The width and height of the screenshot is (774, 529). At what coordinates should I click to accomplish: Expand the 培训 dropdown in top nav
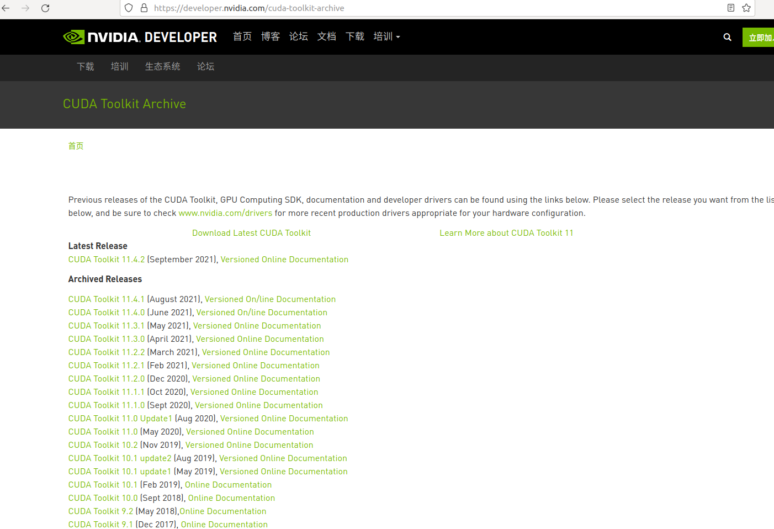click(x=386, y=36)
